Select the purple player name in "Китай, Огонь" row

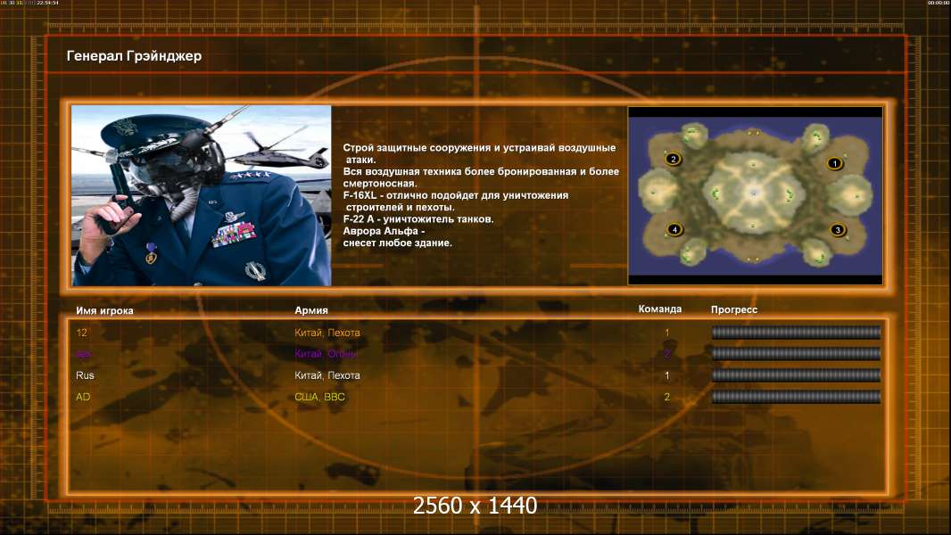pos(84,354)
